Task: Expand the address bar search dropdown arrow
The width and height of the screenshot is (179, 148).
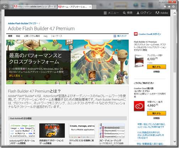Action: [52, 7]
